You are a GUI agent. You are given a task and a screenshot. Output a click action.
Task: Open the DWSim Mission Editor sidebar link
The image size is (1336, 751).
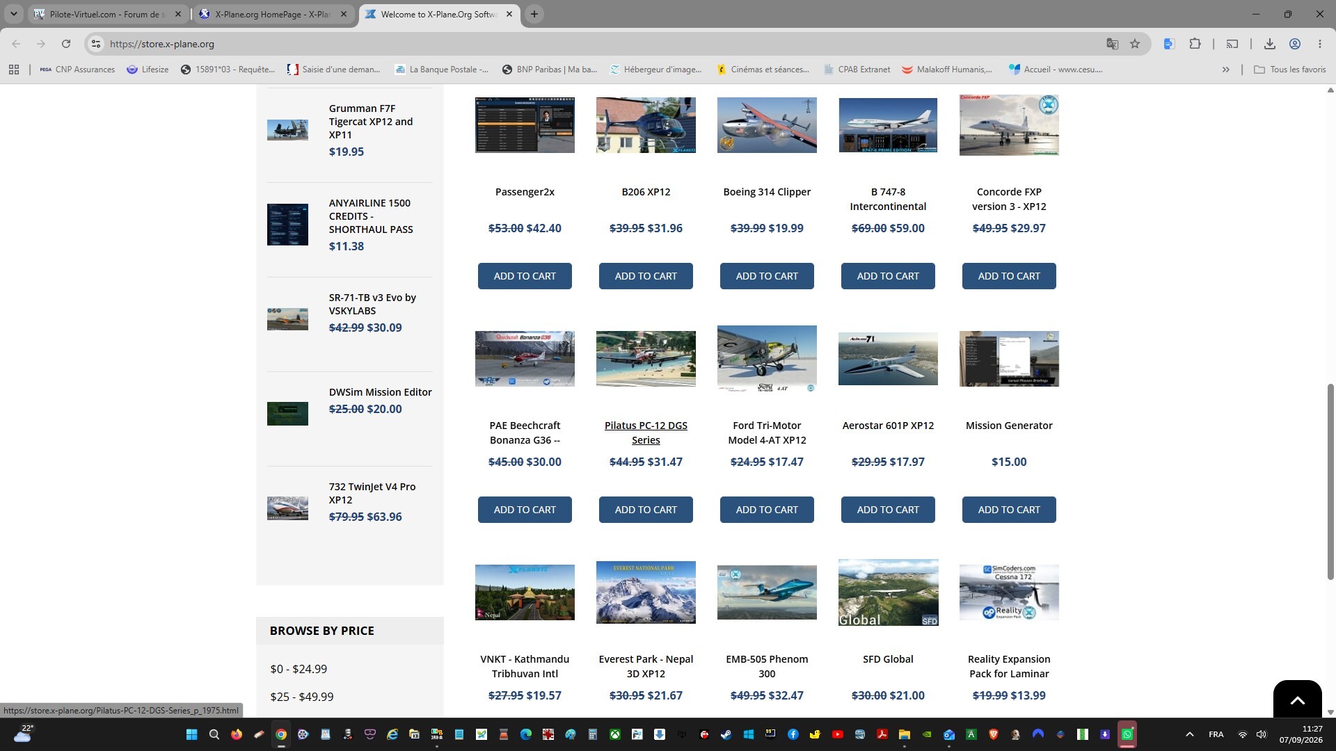[x=380, y=392]
